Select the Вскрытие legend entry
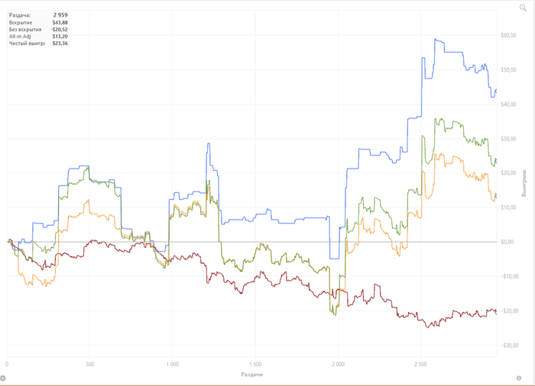This screenshot has height=386, width=535. pyautogui.click(x=21, y=23)
